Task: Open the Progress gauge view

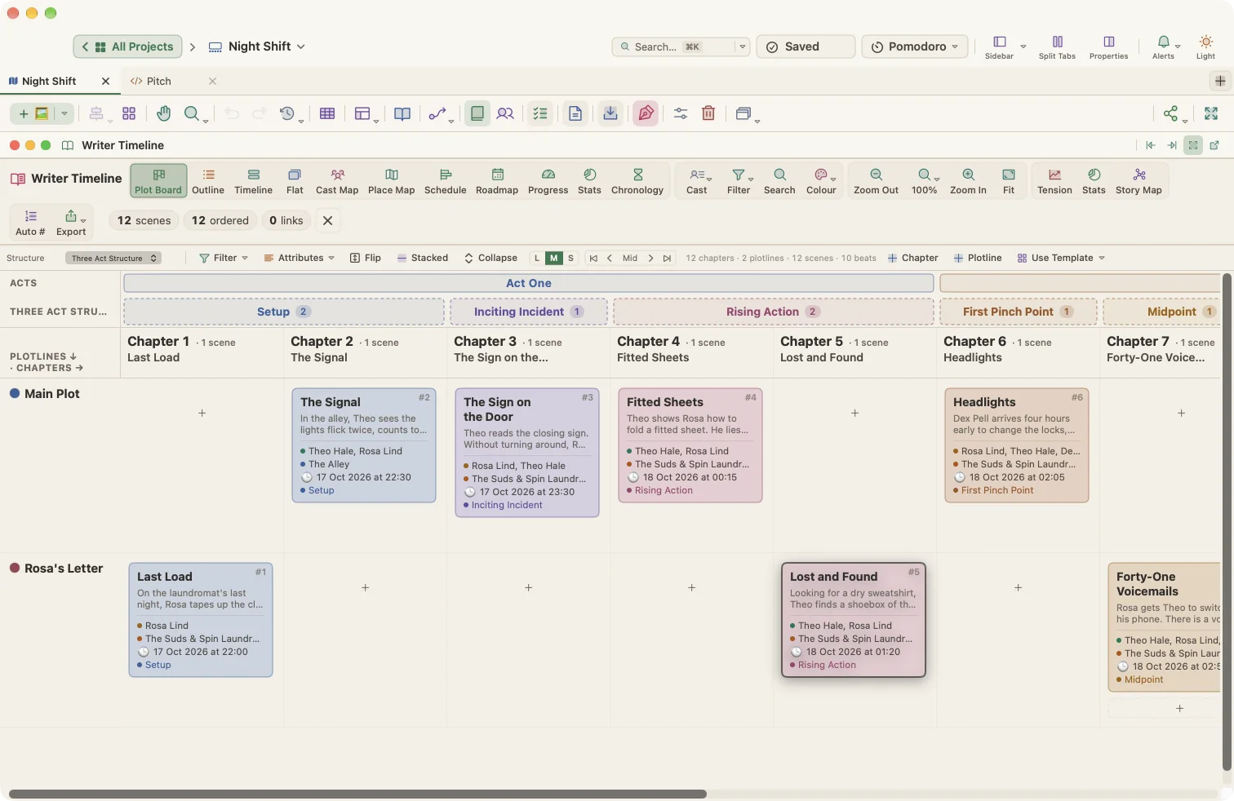Action: [x=548, y=181]
